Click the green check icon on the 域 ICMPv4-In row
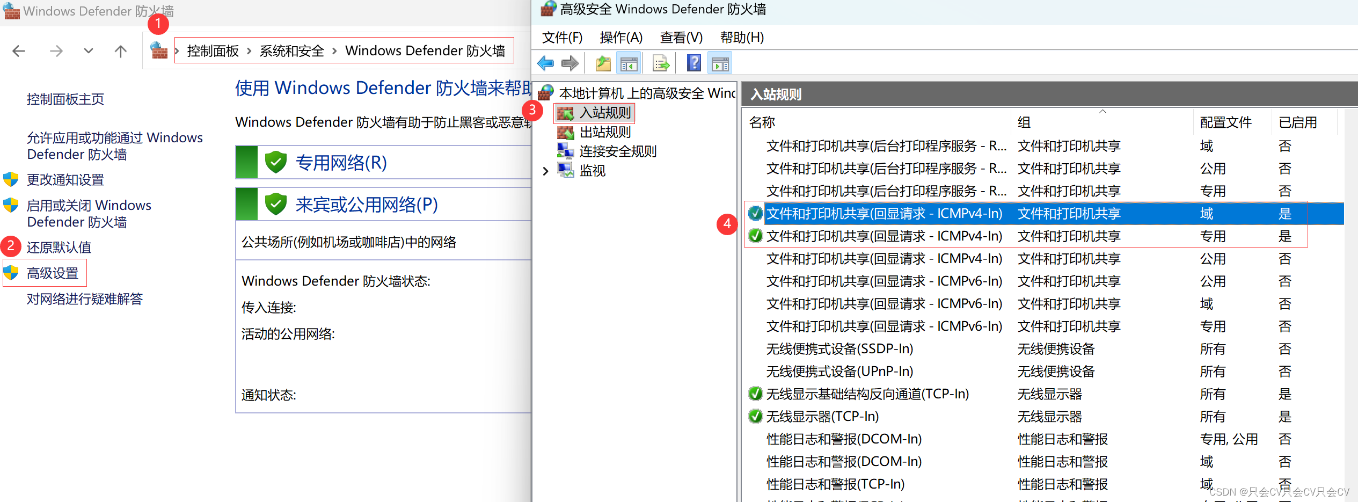Viewport: 1358px width, 502px height. click(x=756, y=213)
